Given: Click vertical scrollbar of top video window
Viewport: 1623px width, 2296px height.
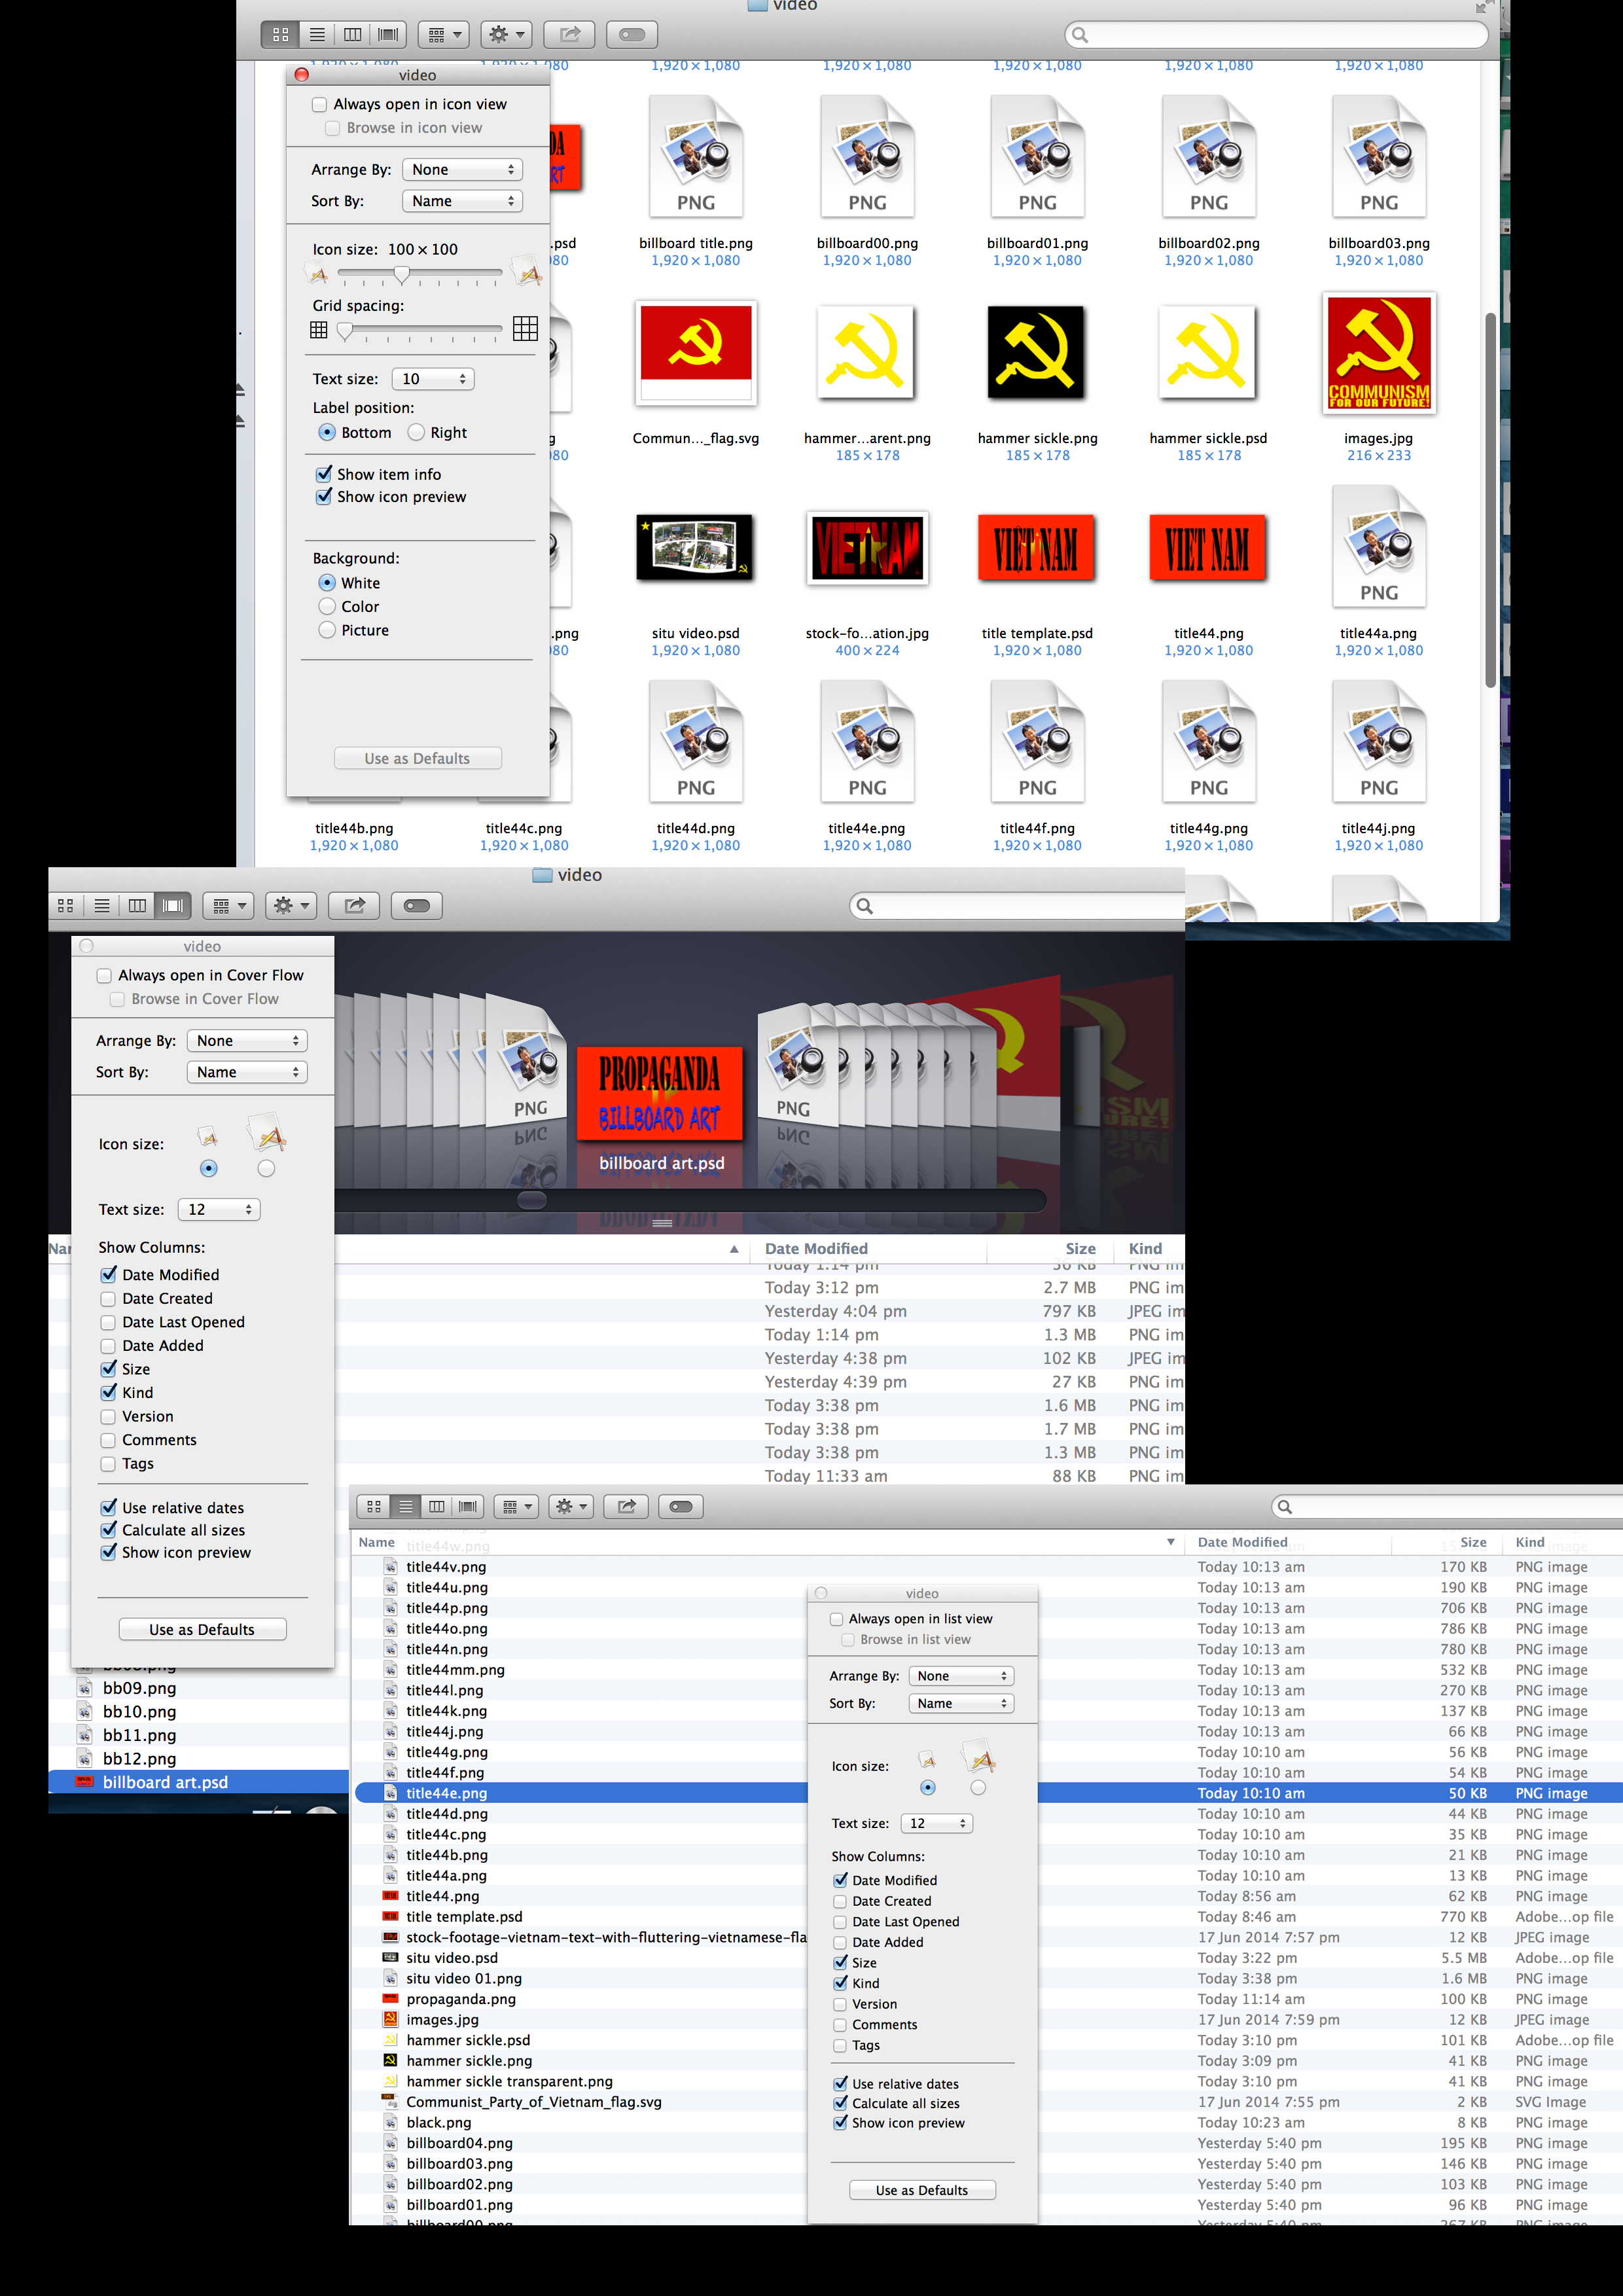Looking at the screenshot, I should pos(1490,500).
